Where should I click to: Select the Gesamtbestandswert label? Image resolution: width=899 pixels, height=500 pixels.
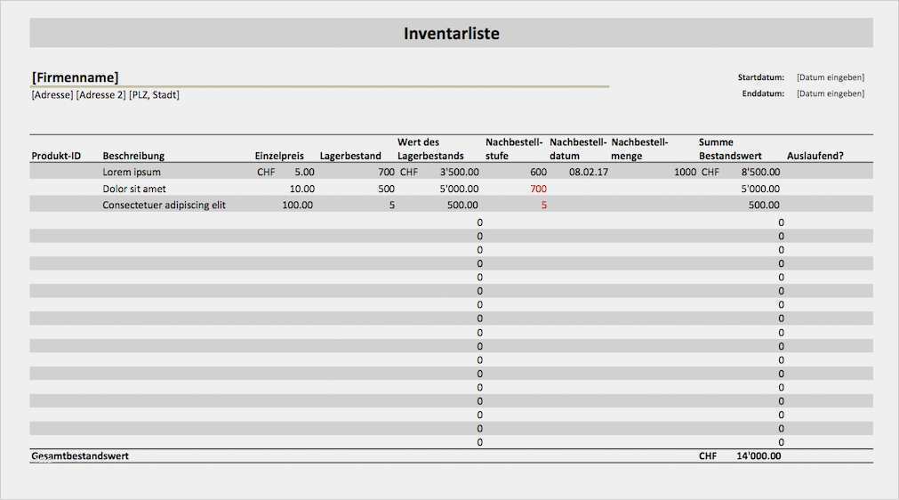click(x=80, y=456)
